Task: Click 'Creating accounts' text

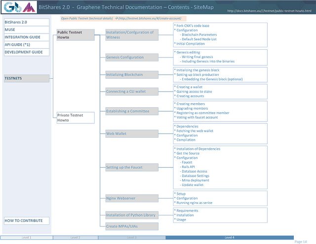Action: (x=190, y=96)
